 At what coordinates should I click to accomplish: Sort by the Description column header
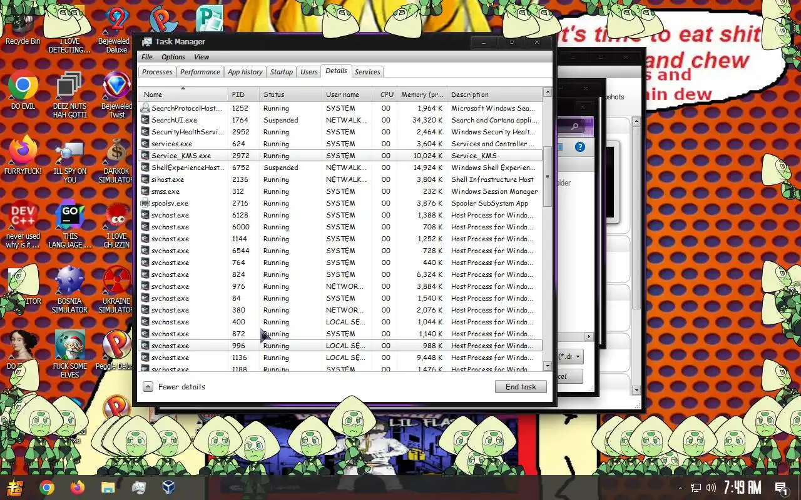tap(494, 94)
